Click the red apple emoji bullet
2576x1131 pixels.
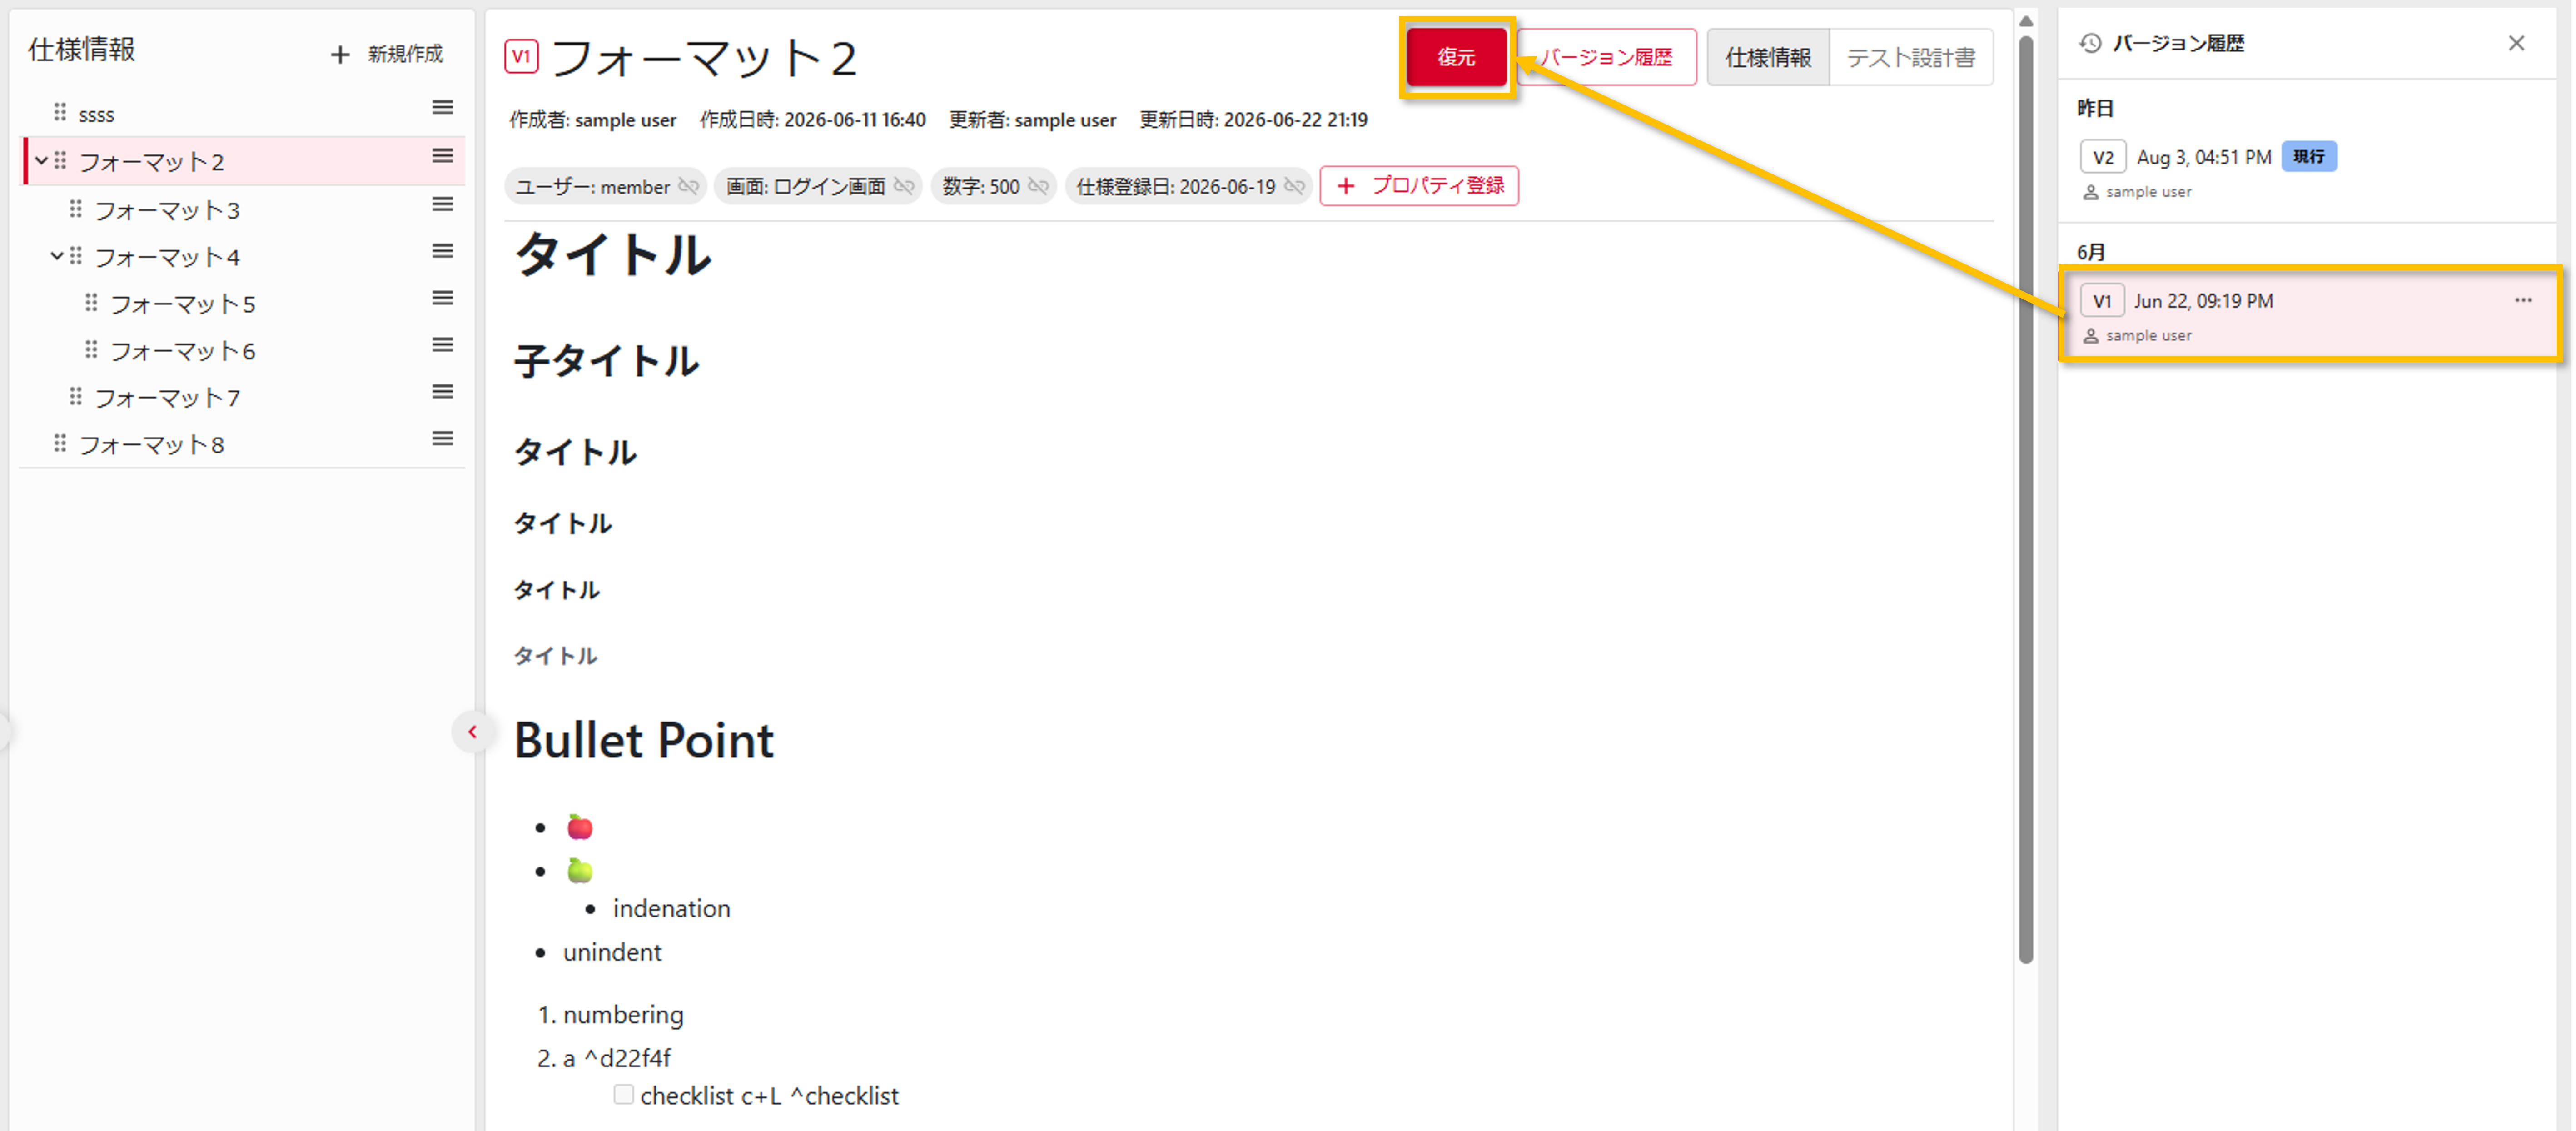(x=580, y=827)
